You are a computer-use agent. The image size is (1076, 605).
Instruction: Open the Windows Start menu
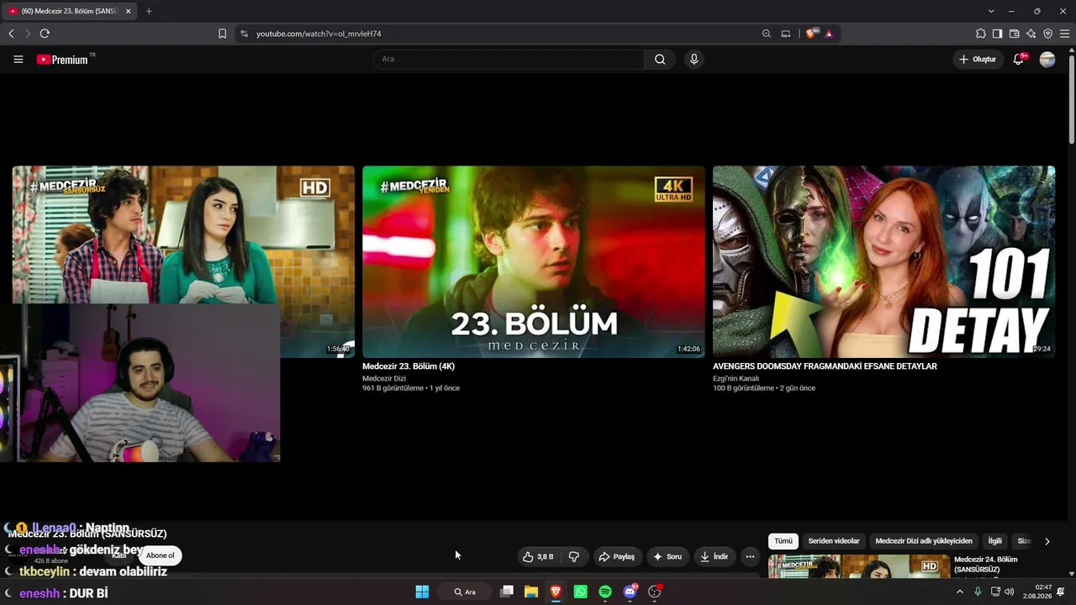[x=422, y=592]
